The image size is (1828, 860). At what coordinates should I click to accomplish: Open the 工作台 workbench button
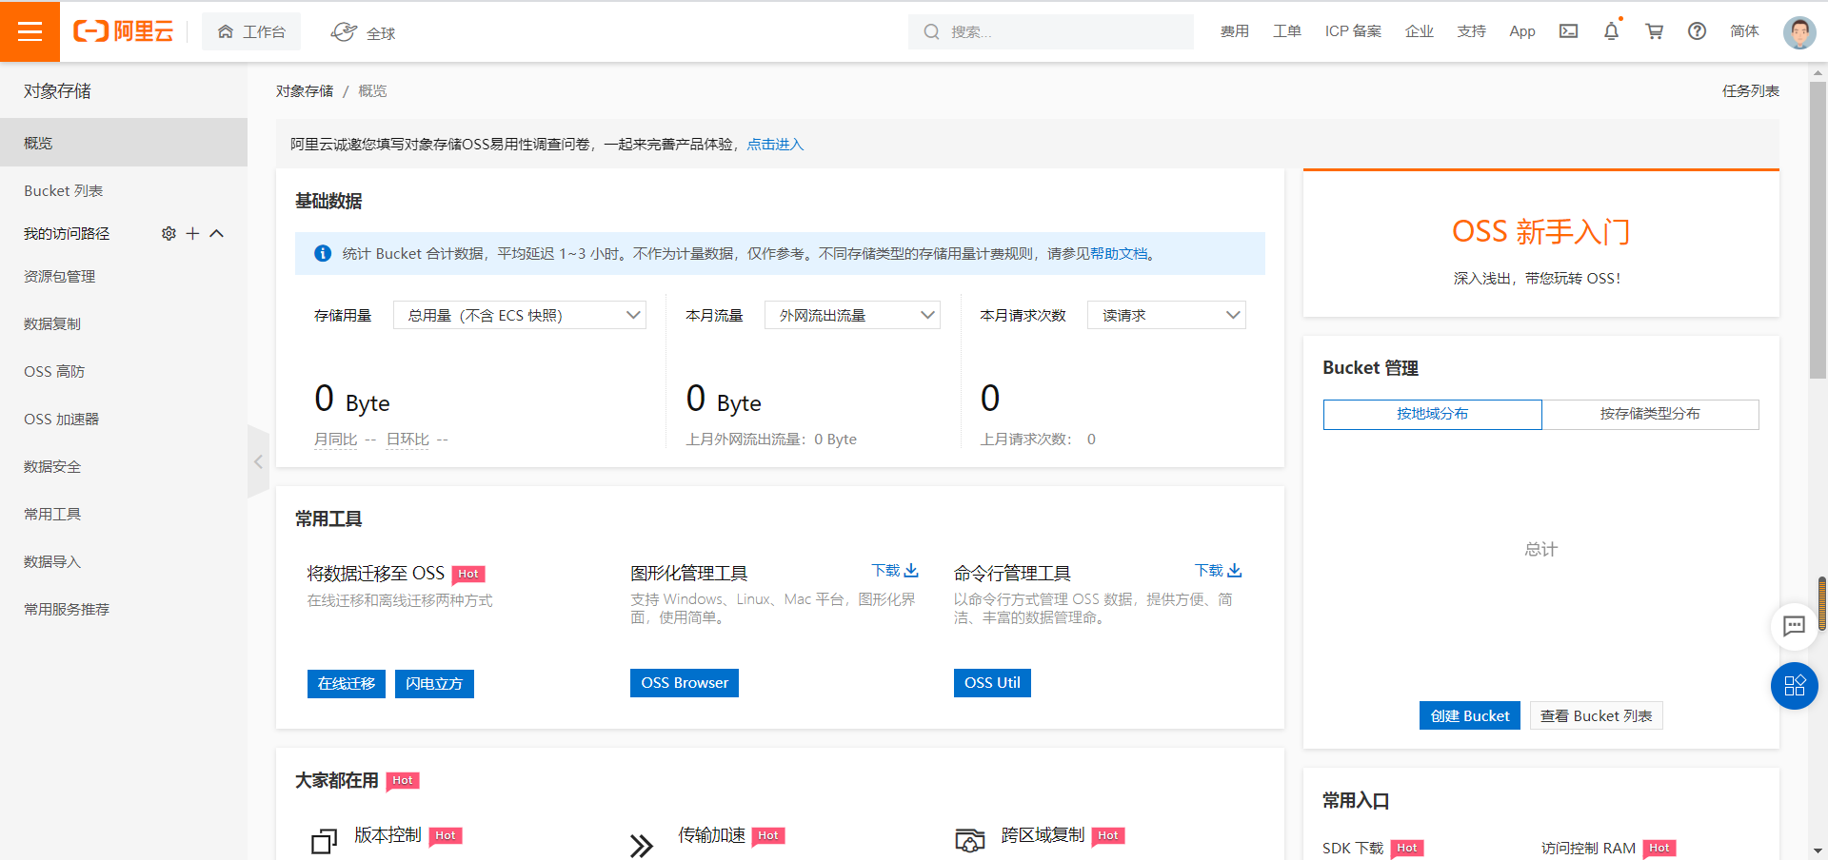pyautogui.click(x=251, y=31)
